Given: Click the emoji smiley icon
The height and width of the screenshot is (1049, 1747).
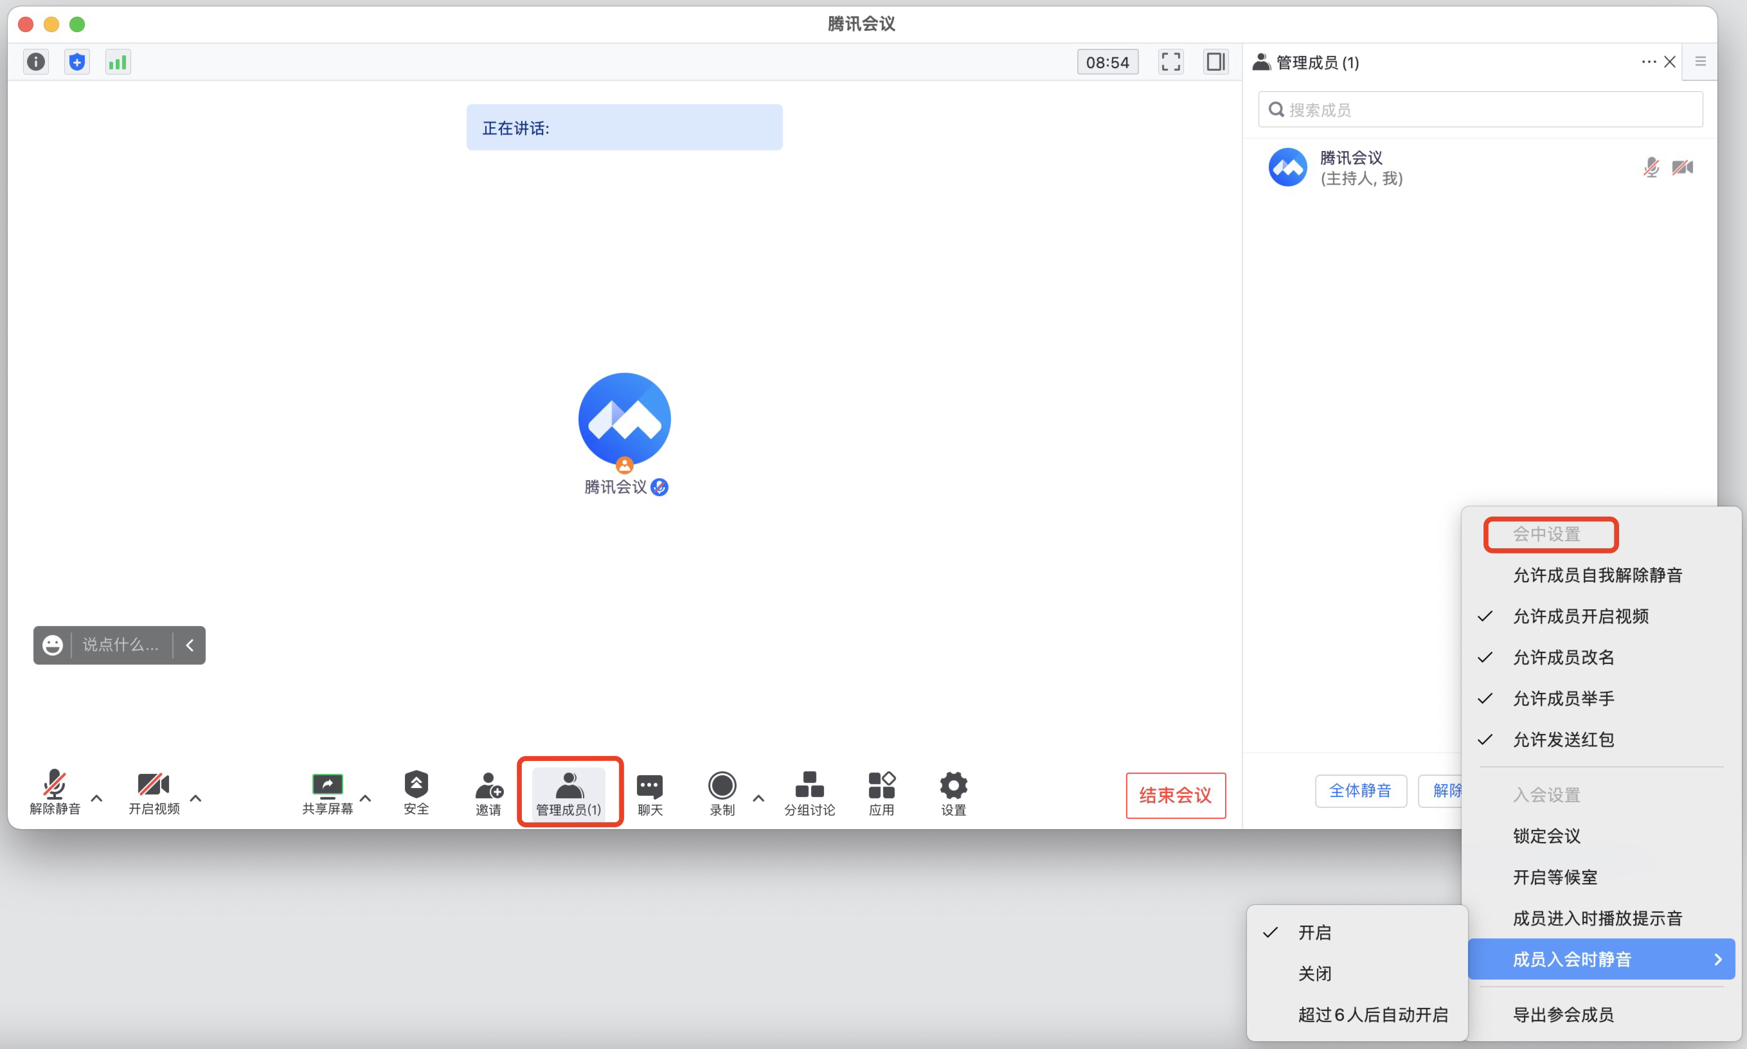Looking at the screenshot, I should tap(52, 645).
